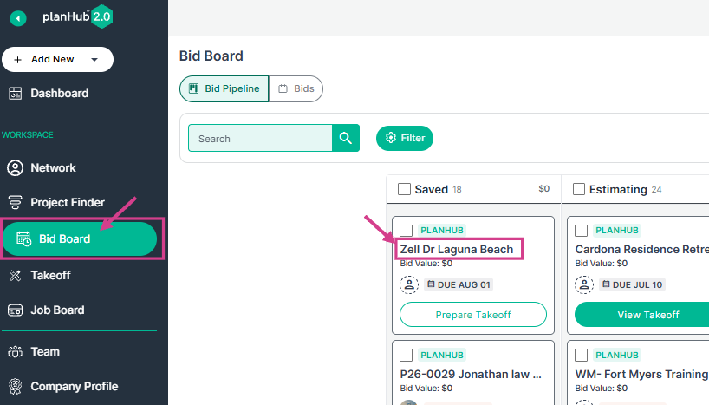Open the Dashboard icon in sidebar
Screen dimensions: 709x405
[x=16, y=93]
